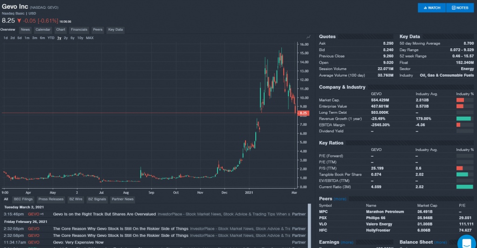Screen dimensions: 477x248
Task: Open the chat bubble widget
Action: 467,243
